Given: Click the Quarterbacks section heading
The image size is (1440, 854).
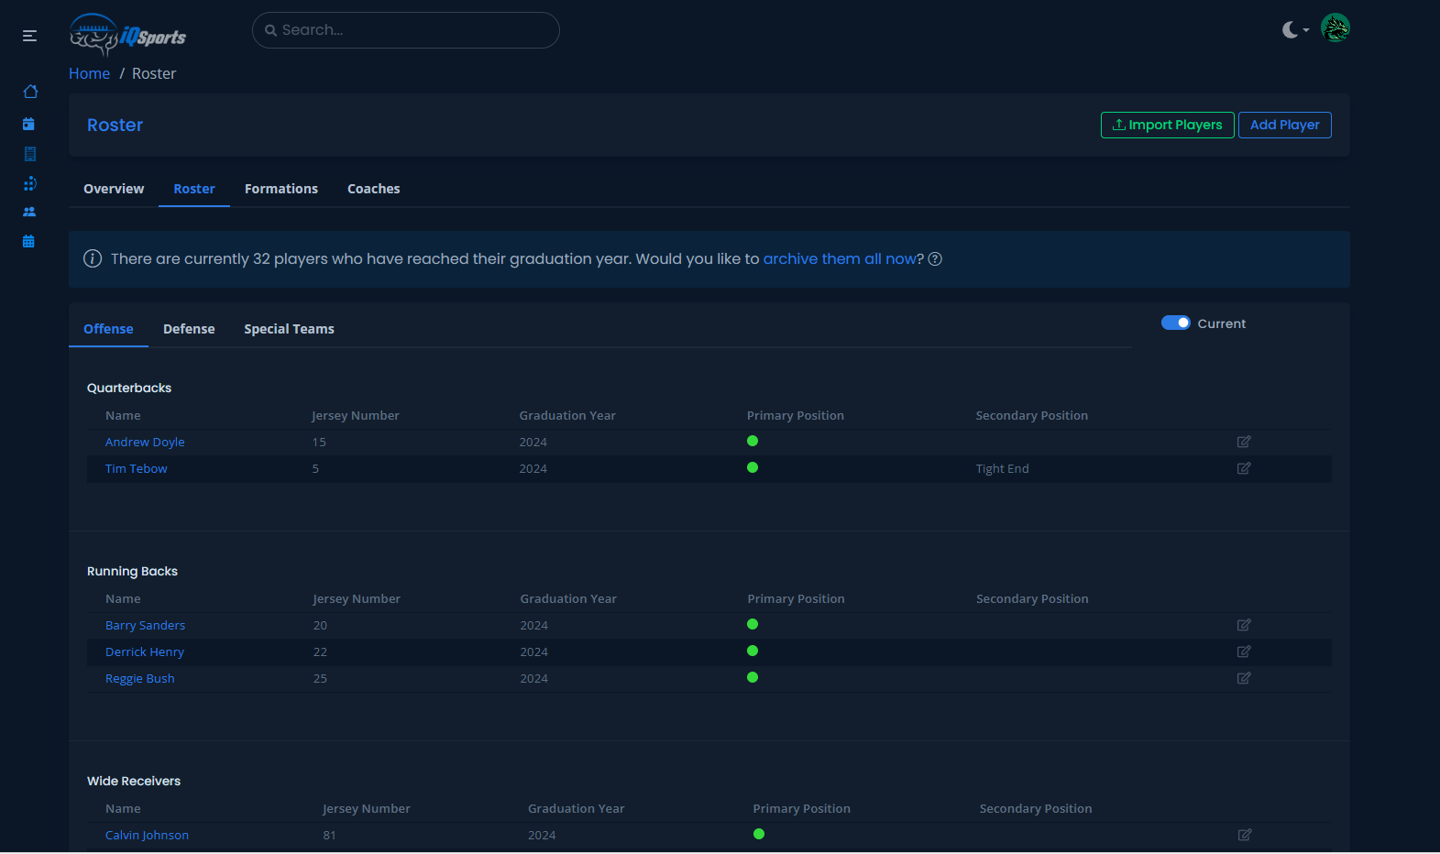Looking at the screenshot, I should 129,388.
